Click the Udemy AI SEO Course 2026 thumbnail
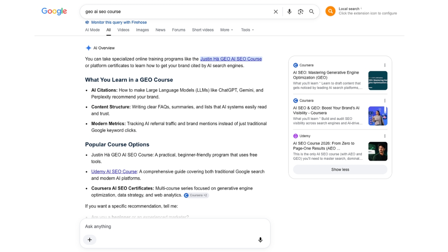 (378, 152)
